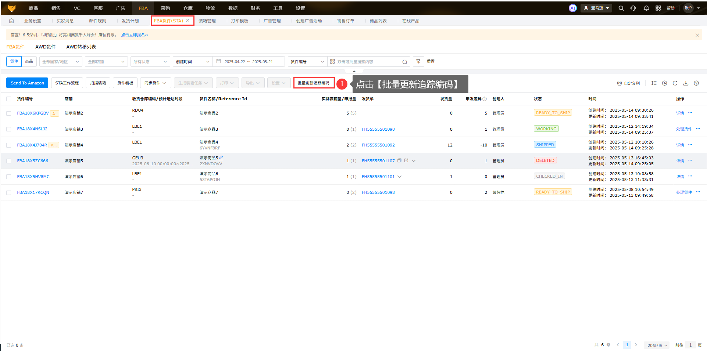
Task: Open the 同步货件 dropdown button
Action: 155,83
